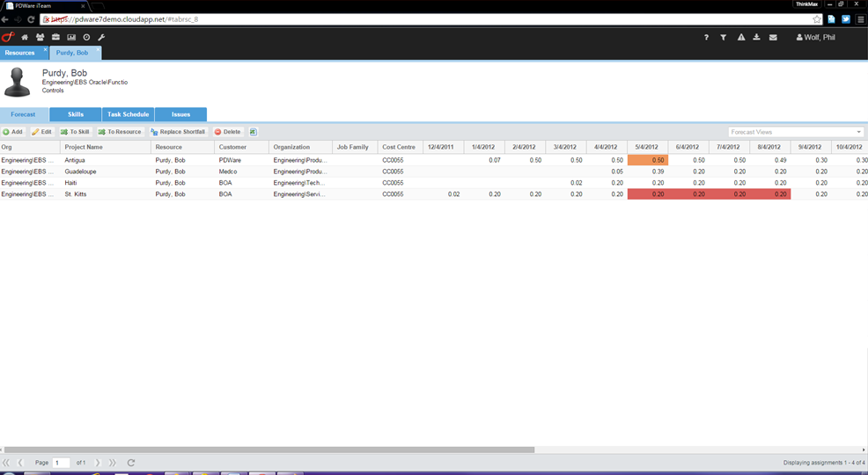Refresh the grid using pager reload icon
868x475 pixels.
tap(131, 463)
